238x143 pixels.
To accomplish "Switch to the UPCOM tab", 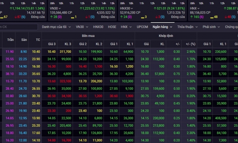I will point(142,27).
